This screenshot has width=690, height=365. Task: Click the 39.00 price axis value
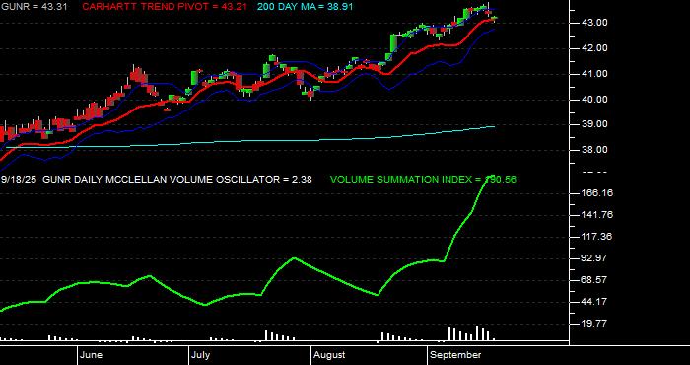point(595,124)
